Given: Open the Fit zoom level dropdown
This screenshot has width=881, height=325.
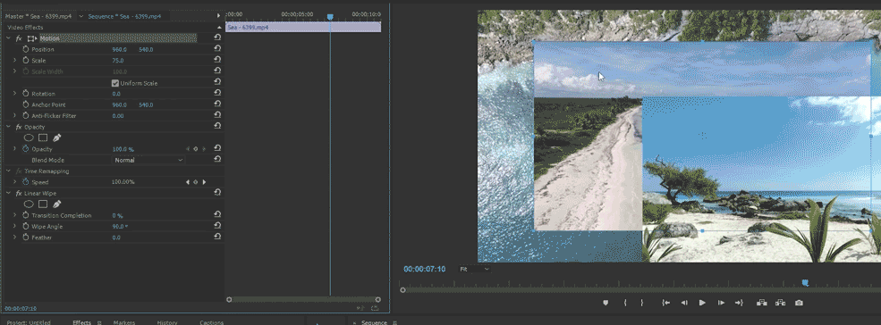Looking at the screenshot, I should [x=475, y=270].
